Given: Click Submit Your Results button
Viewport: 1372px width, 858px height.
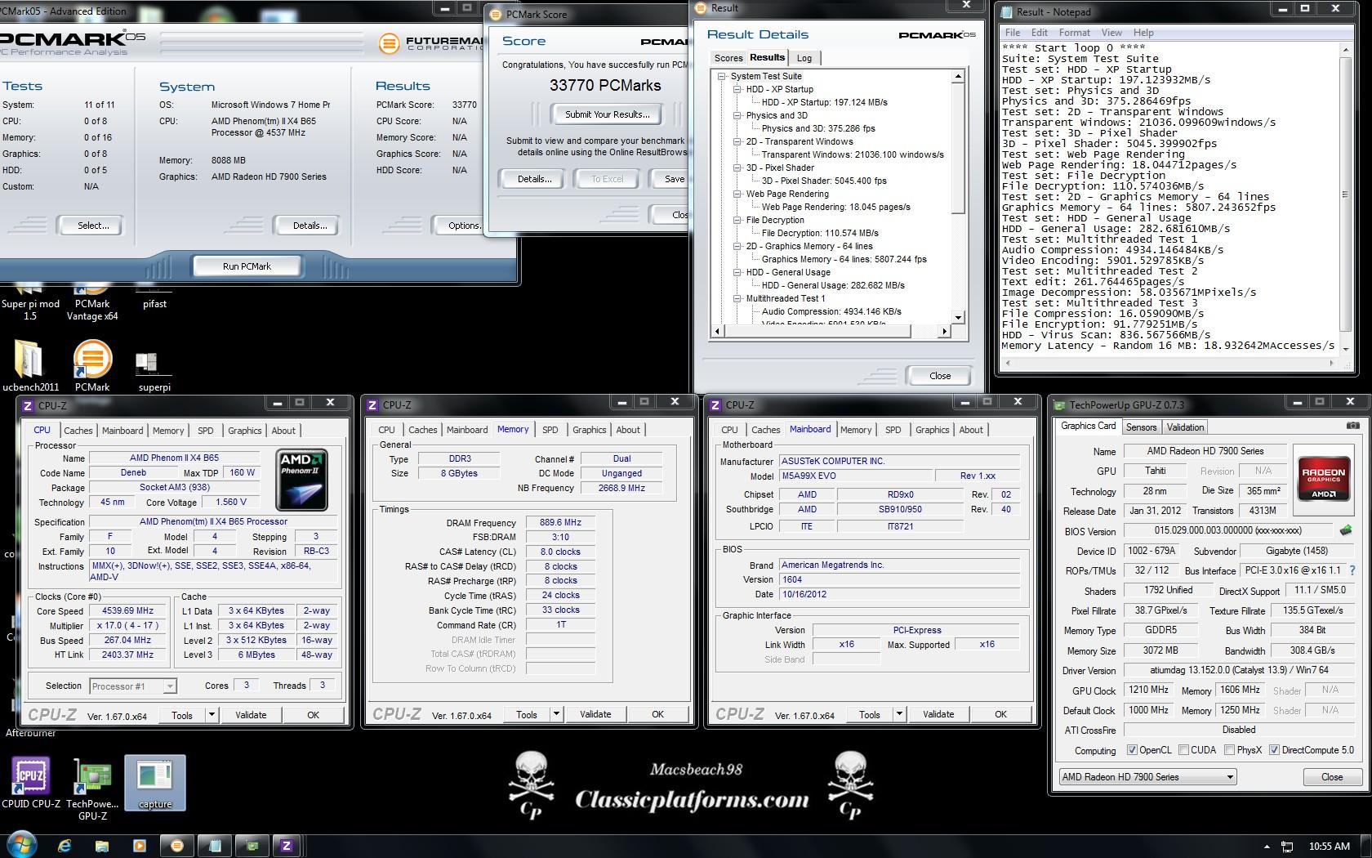Looking at the screenshot, I should 608,114.
